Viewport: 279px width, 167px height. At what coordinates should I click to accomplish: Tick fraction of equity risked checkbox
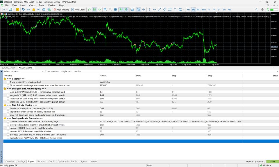pos(8,108)
